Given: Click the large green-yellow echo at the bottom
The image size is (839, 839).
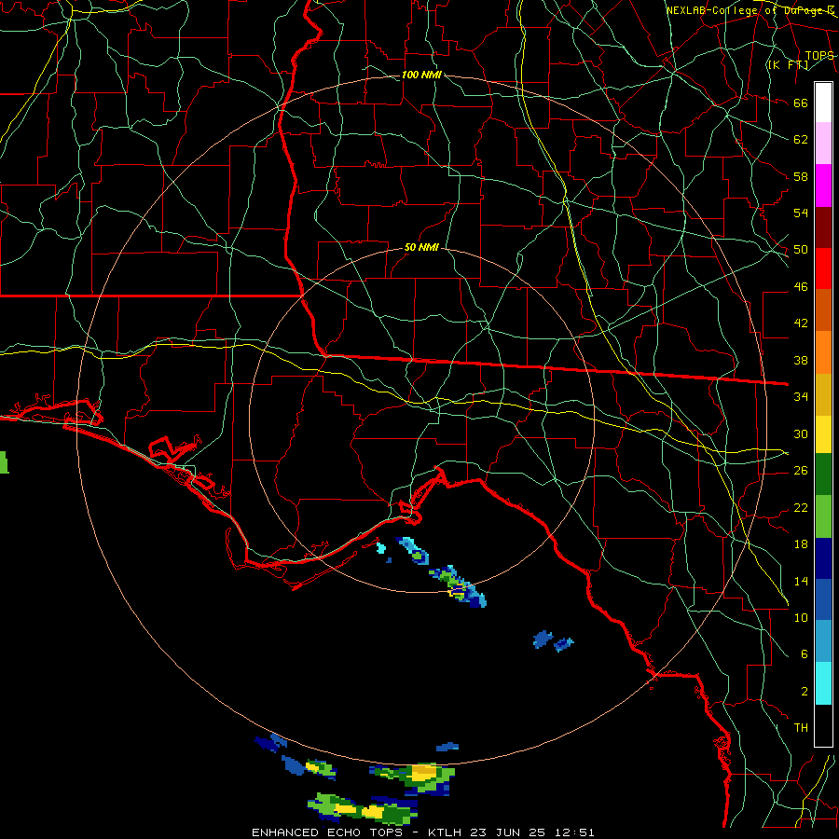Looking at the screenshot, I should point(363,809).
